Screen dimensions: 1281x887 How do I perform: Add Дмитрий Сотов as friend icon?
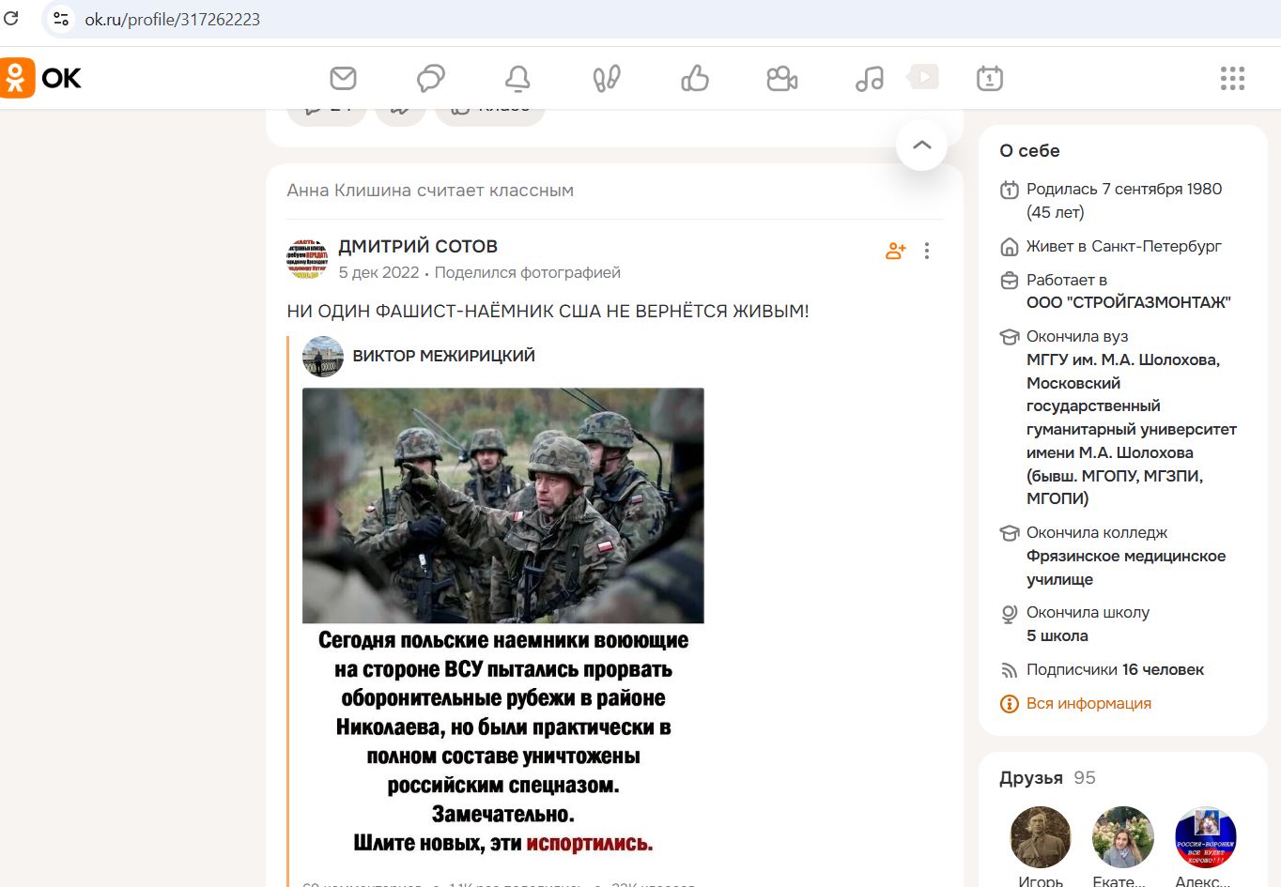coord(895,251)
